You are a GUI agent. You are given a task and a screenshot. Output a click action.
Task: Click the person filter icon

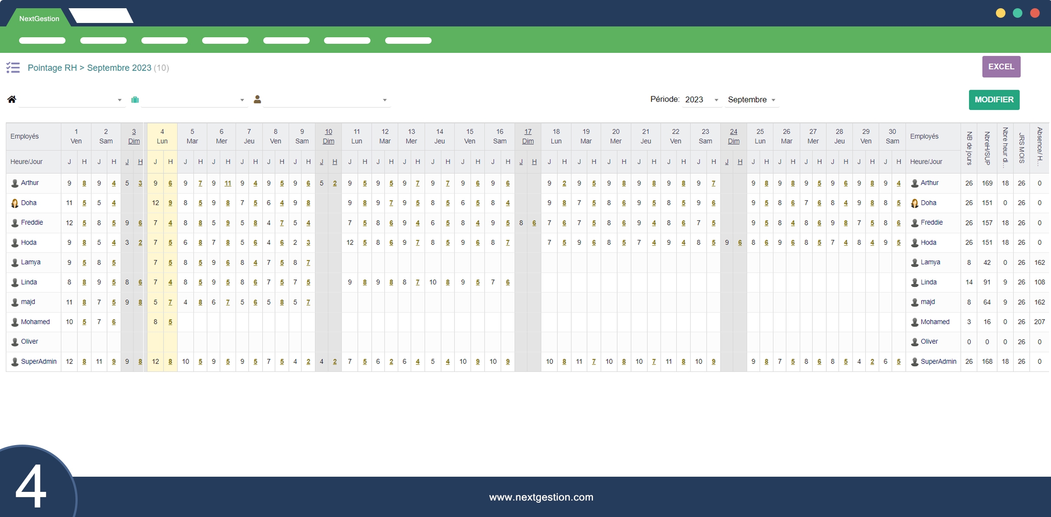tap(257, 100)
